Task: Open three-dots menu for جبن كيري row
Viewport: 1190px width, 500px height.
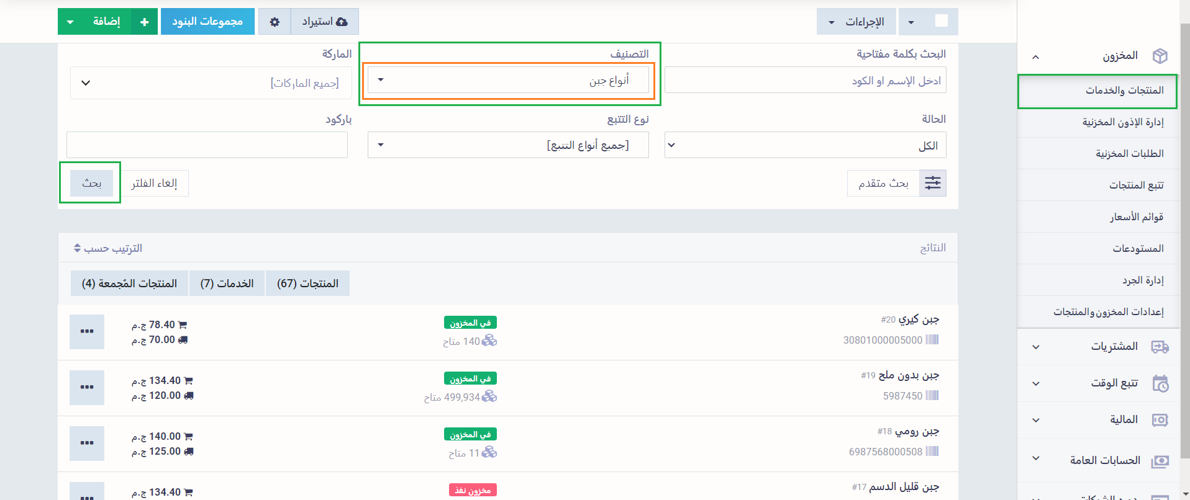Action: (x=87, y=331)
